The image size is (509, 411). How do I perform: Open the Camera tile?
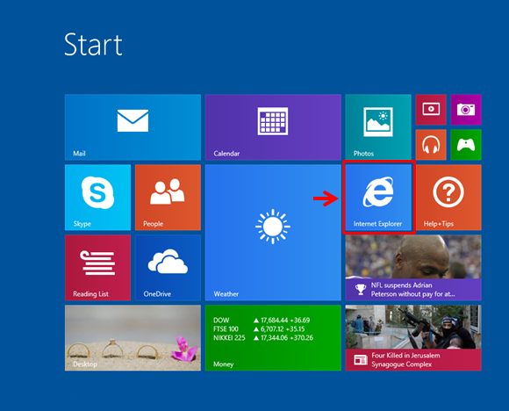(x=466, y=110)
